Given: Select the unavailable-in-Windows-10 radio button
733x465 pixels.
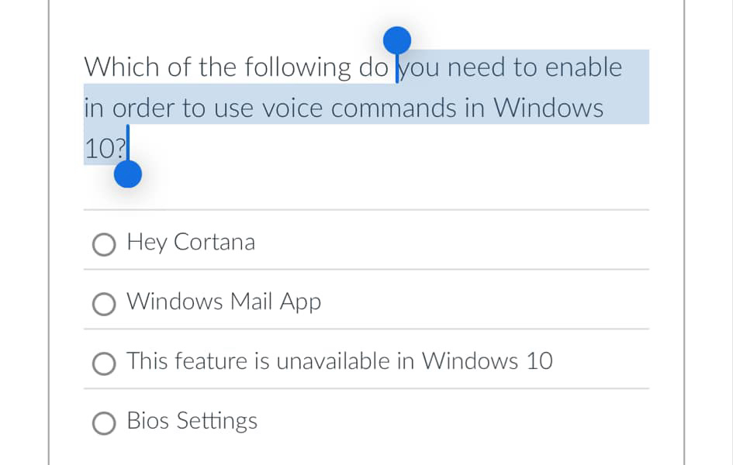Looking at the screenshot, I should click(x=103, y=363).
